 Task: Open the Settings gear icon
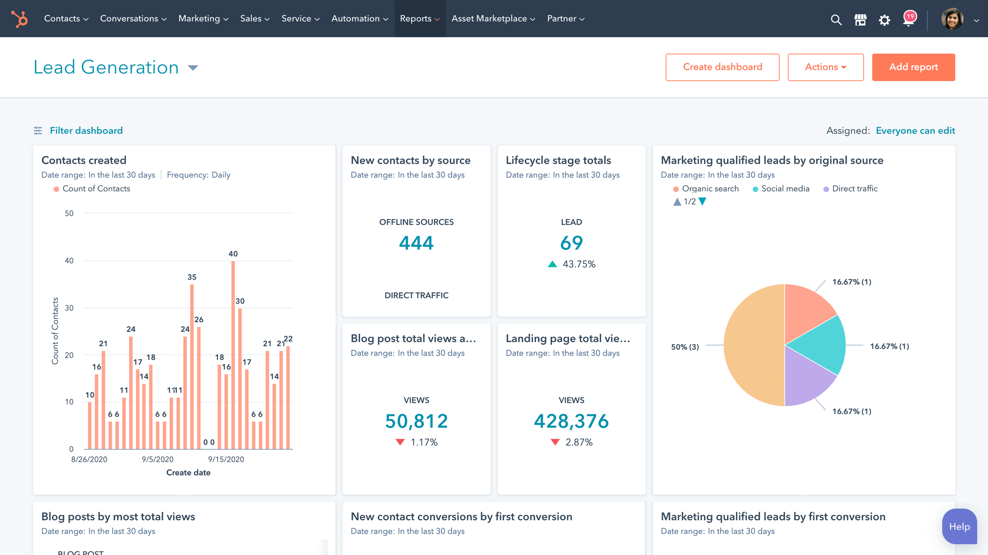tap(884, 18)
